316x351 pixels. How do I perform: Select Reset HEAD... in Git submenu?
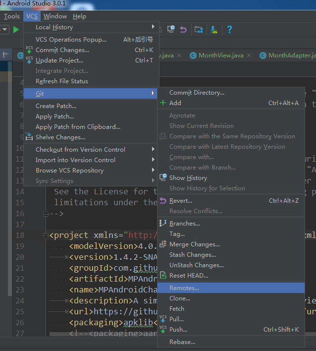click(x=231, y=276)
